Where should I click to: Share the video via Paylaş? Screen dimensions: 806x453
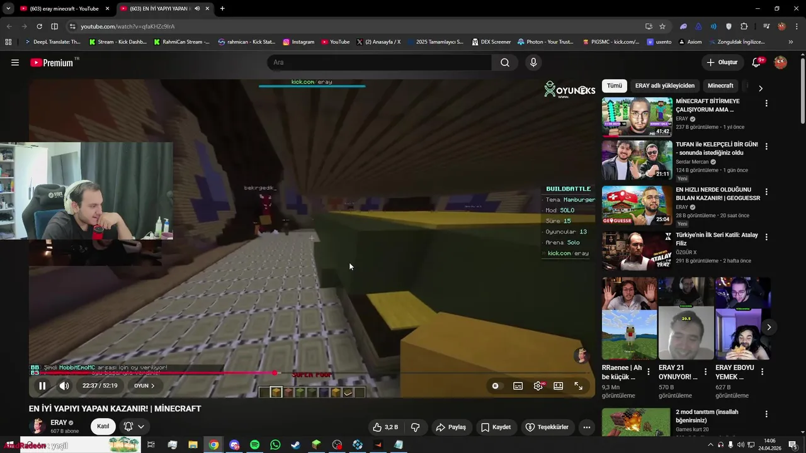451,427
